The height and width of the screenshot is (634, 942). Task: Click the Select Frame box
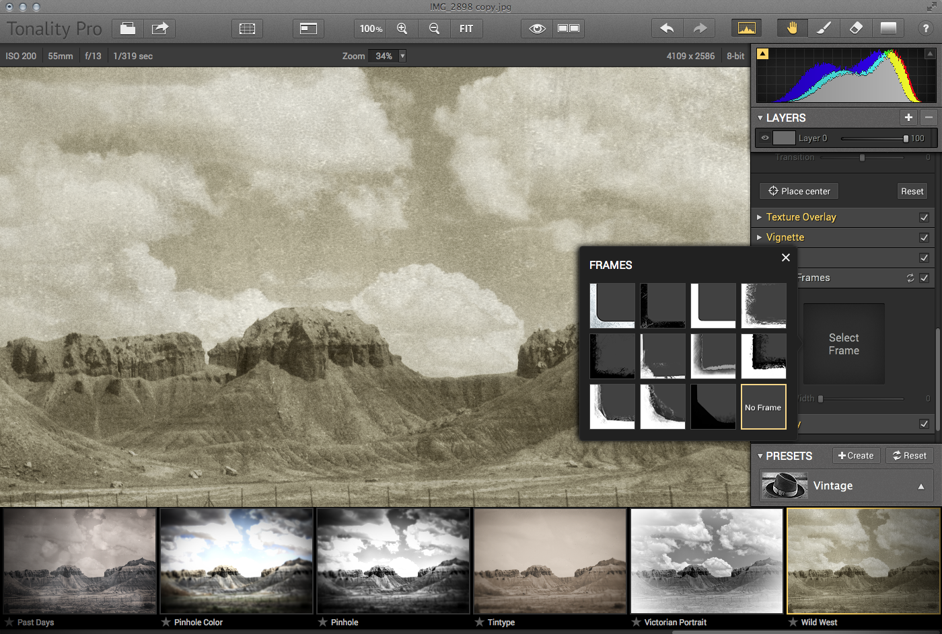pyautogui.click(x=844, y=344)
